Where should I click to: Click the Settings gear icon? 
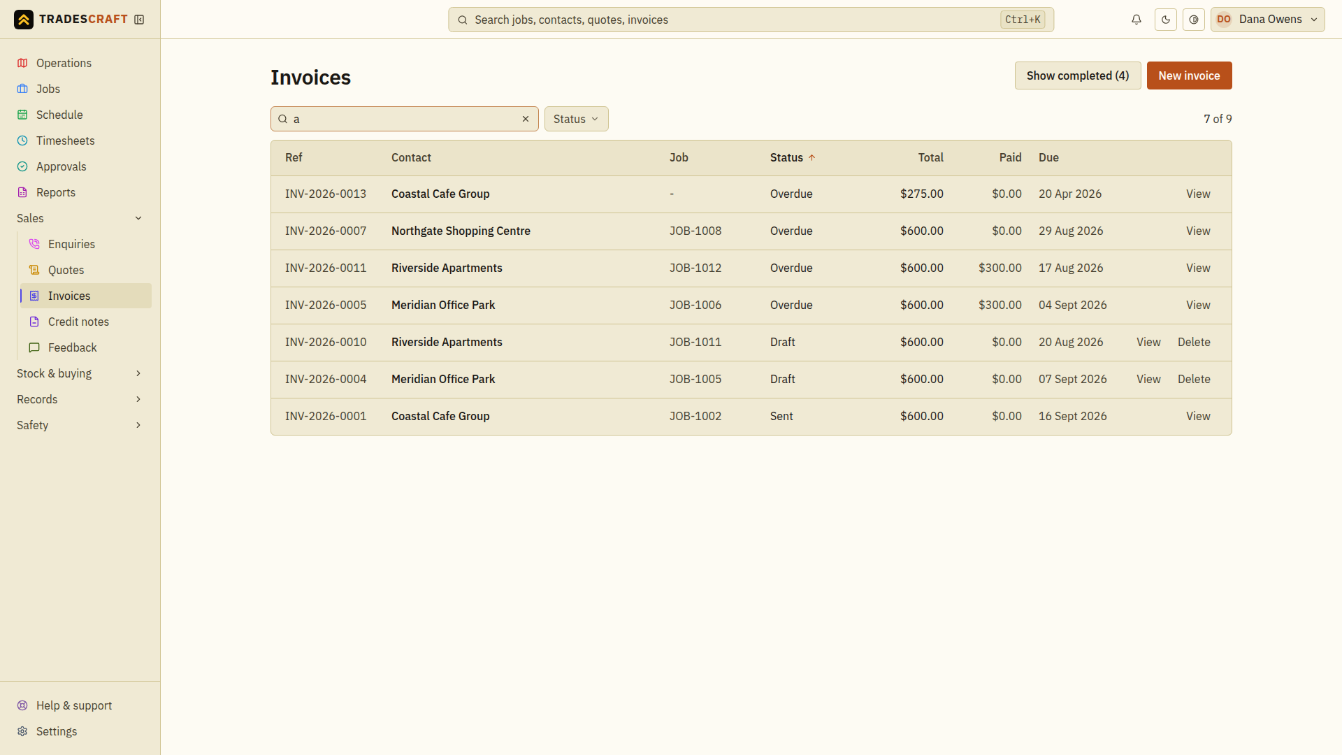[x=22, y=731]
